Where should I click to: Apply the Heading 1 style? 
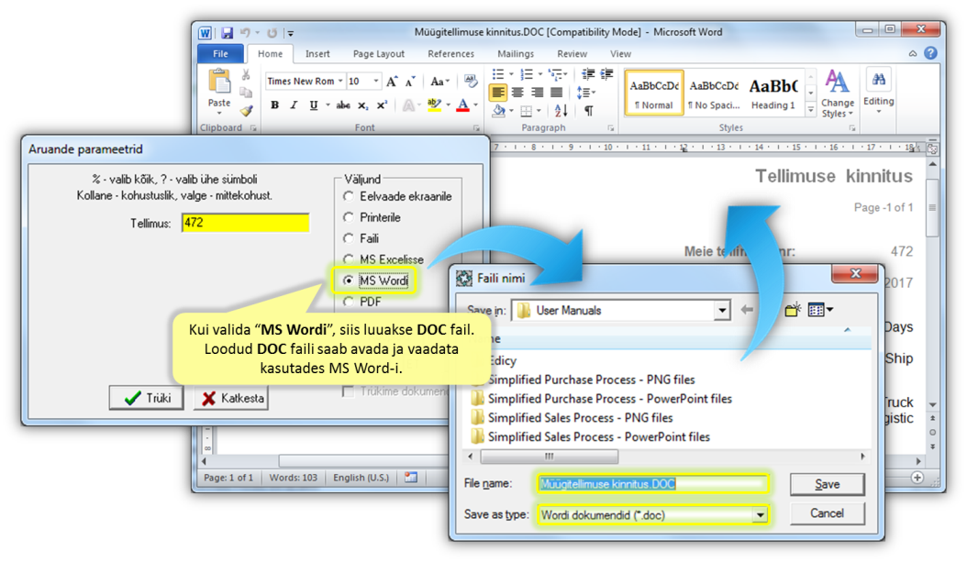773,93
